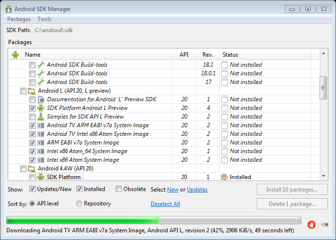This screenshot has height=240, width=336.
Task: Uncheck Android TV Intel x86 Atom System Image
Action: coord(32,134)
